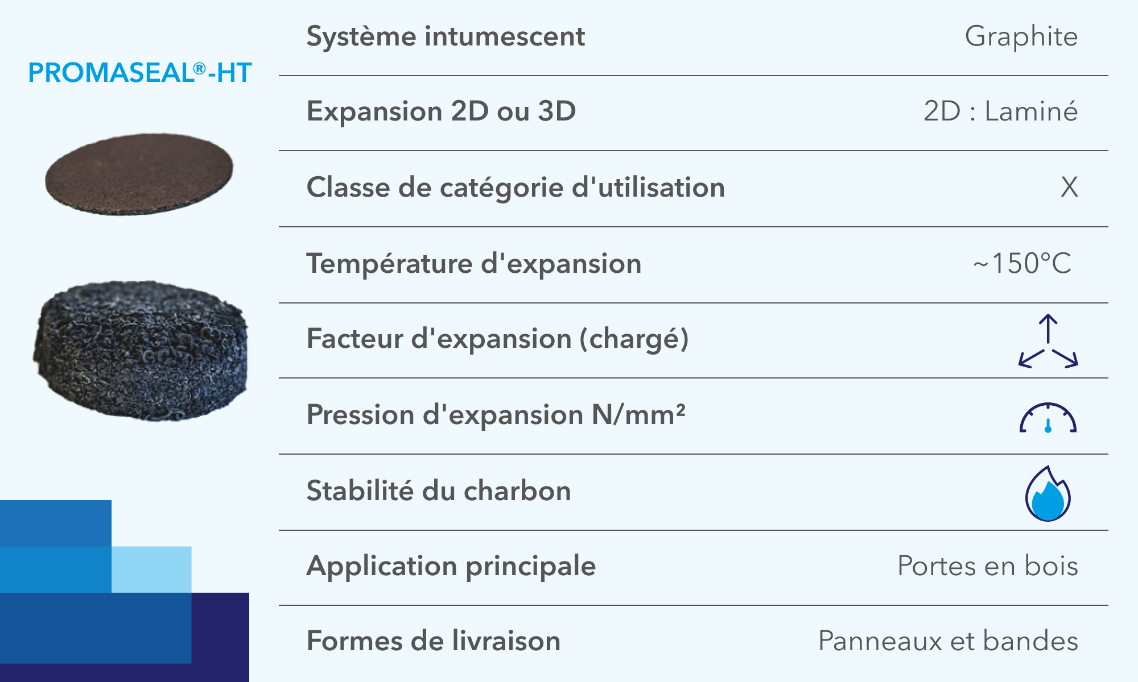The width and height of the screenshot is (1138, 682).
Task: Click the "Panneaux et bandes" delivery value
Action: coord(948,641)
